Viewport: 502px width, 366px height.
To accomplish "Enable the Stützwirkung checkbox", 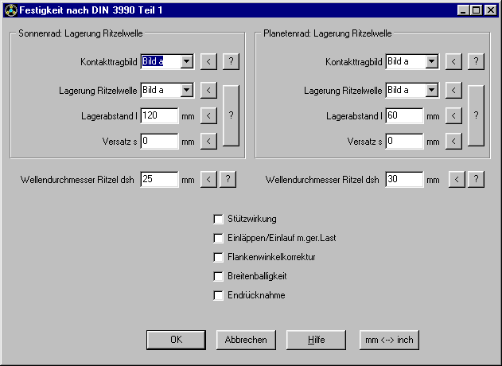I will (x=219, y=219).
